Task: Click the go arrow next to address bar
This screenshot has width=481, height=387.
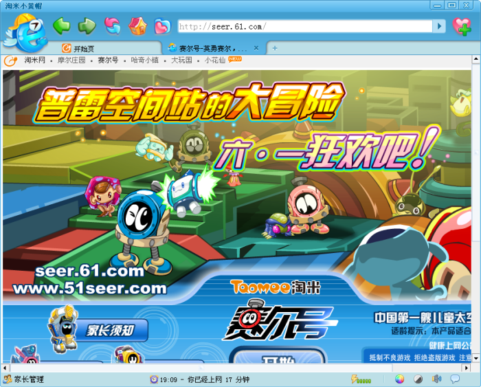Action: tap(439, 26)
